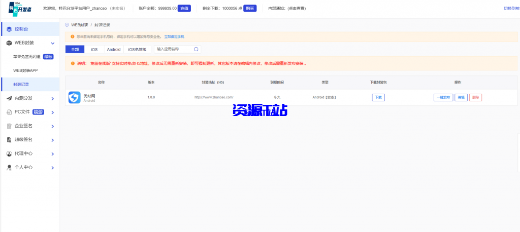Image resolution: width=520 pixels, height=232 pixels.
Task: Click the Android【安卓】 type cell
Action: pyautogui.click(x=324, y=97)
